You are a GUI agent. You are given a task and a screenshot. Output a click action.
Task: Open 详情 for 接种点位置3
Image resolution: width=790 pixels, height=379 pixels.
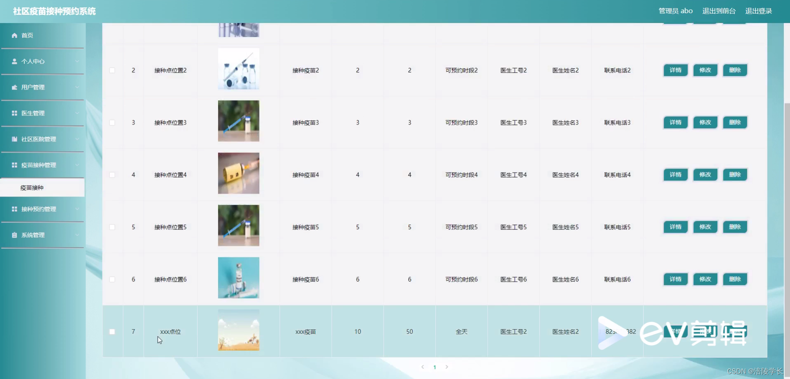click(675, 122)
